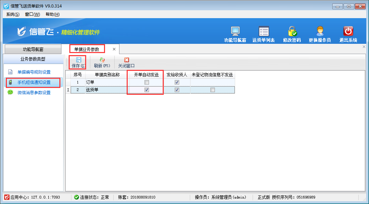Open the 窗口(W) menu
The width and height of the screenshot is (369, 204).
pyautogui.click(x=32, y=14)
